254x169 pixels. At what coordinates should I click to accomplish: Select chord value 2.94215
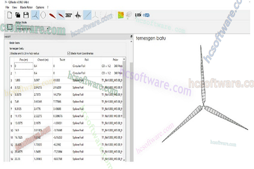pyautogui.click(x=43, y=87)
